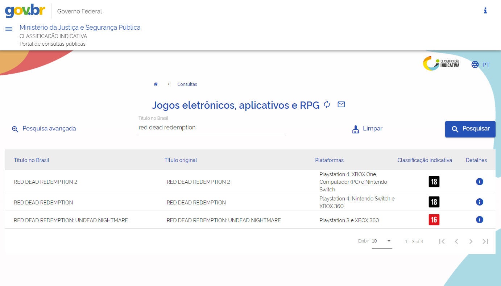Go to the previous results page
Screen dimensions: 501x286
point(456,241)
